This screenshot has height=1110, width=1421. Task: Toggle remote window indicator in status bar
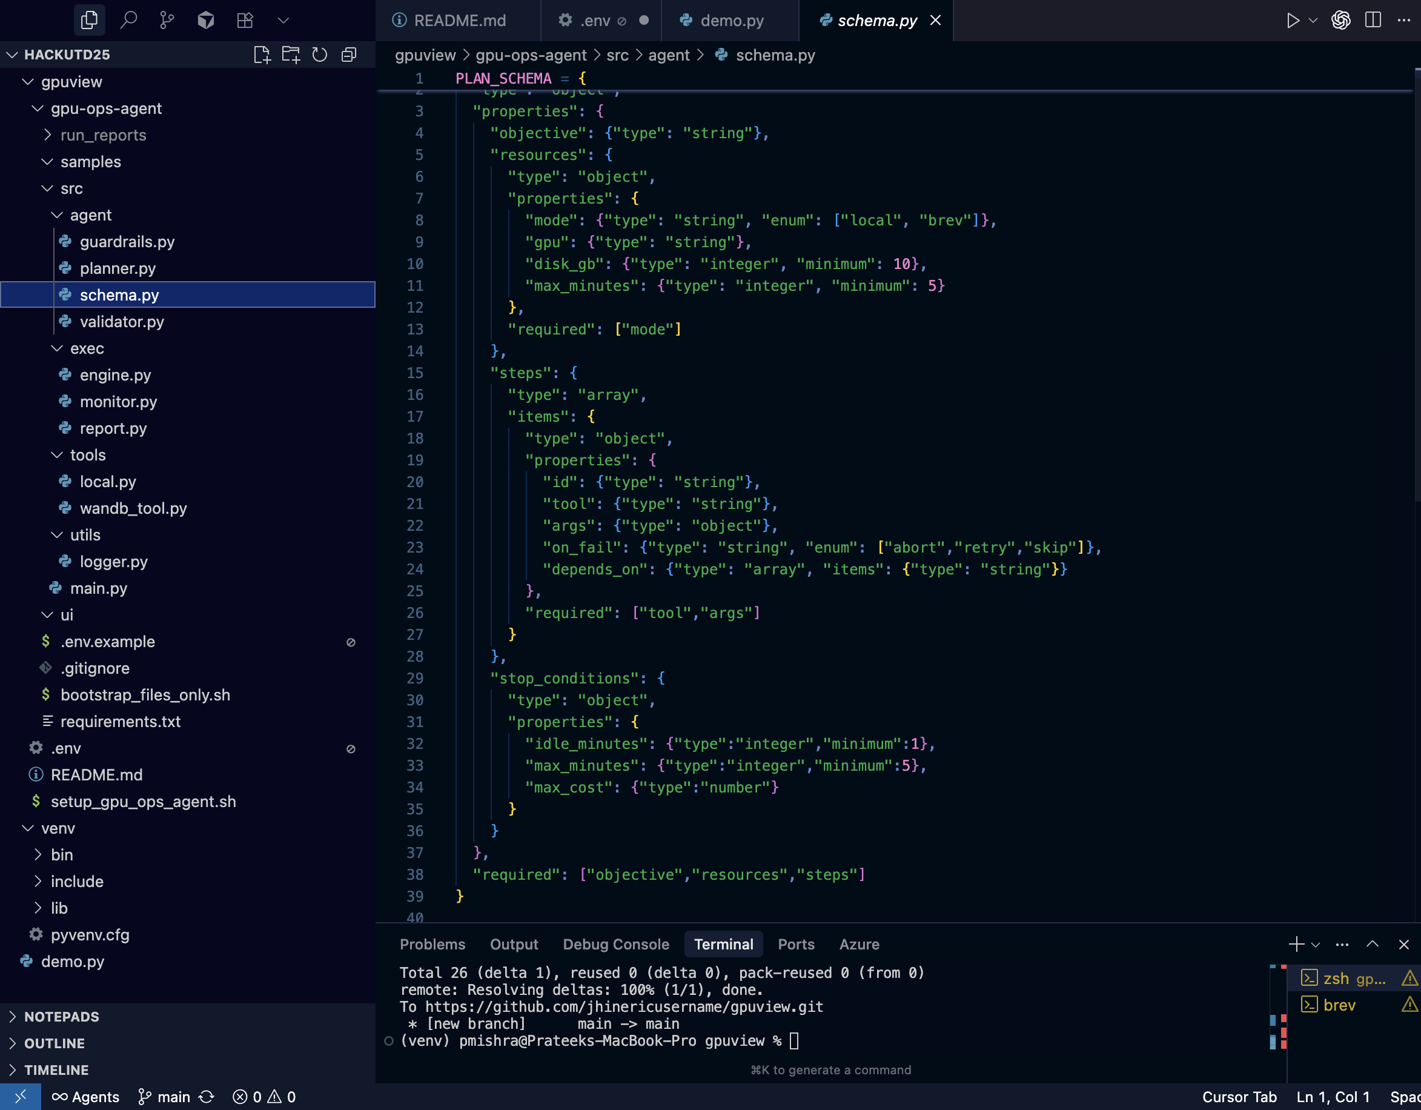tap(19, 1097)
